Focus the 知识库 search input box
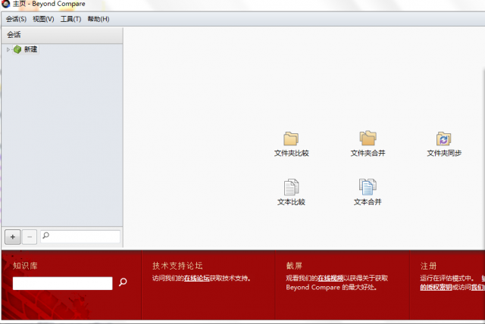Screen dimensions: 485x324 pyautogui.click(x=62, y=283)
